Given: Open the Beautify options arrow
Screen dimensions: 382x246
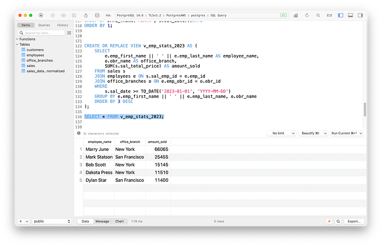Looking at the screenshot, I should pyautogui.click(x=325, y=133).
